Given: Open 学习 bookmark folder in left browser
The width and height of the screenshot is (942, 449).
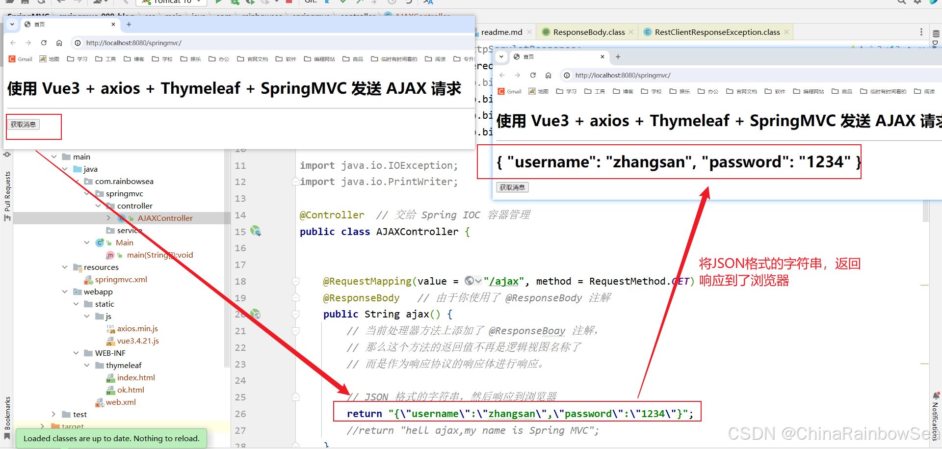Looking at the screenshot, I should pyautogui.click(x=78, y=59).
